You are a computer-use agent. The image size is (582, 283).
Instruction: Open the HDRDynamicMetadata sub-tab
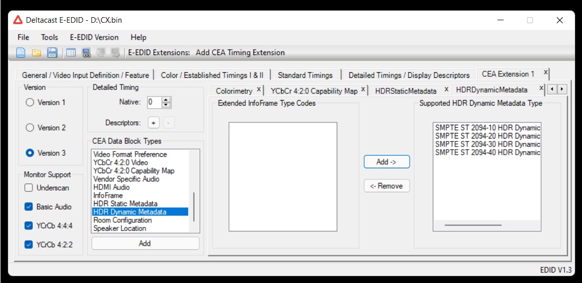[x=491, y=90]
